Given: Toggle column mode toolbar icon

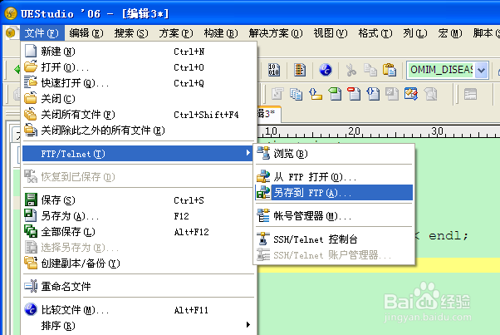Looking at the screenshot, I should point(300,70).
